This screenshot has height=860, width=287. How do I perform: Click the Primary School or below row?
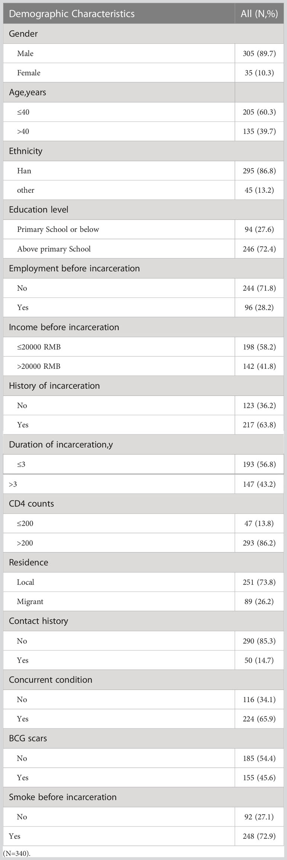point(143,229)
